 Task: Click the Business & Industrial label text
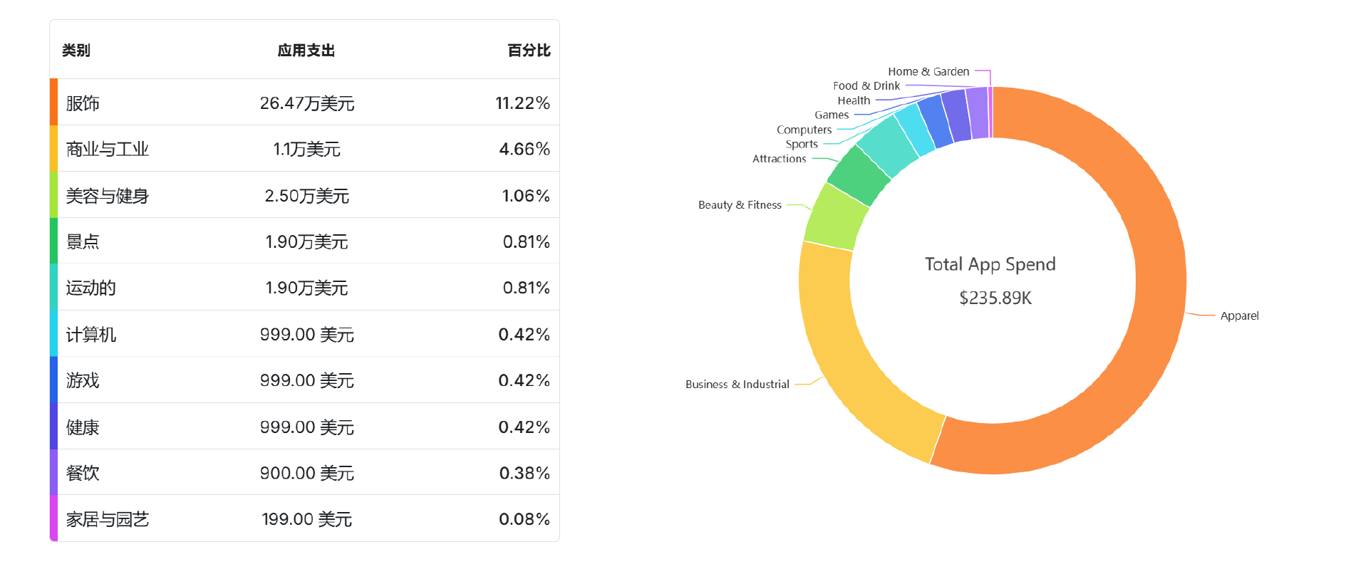click(737, 384)
